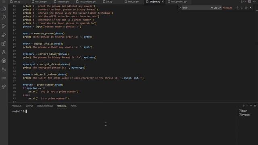Close the bottom terminal panel
The image size is (258, 145).
coord(255,106)
